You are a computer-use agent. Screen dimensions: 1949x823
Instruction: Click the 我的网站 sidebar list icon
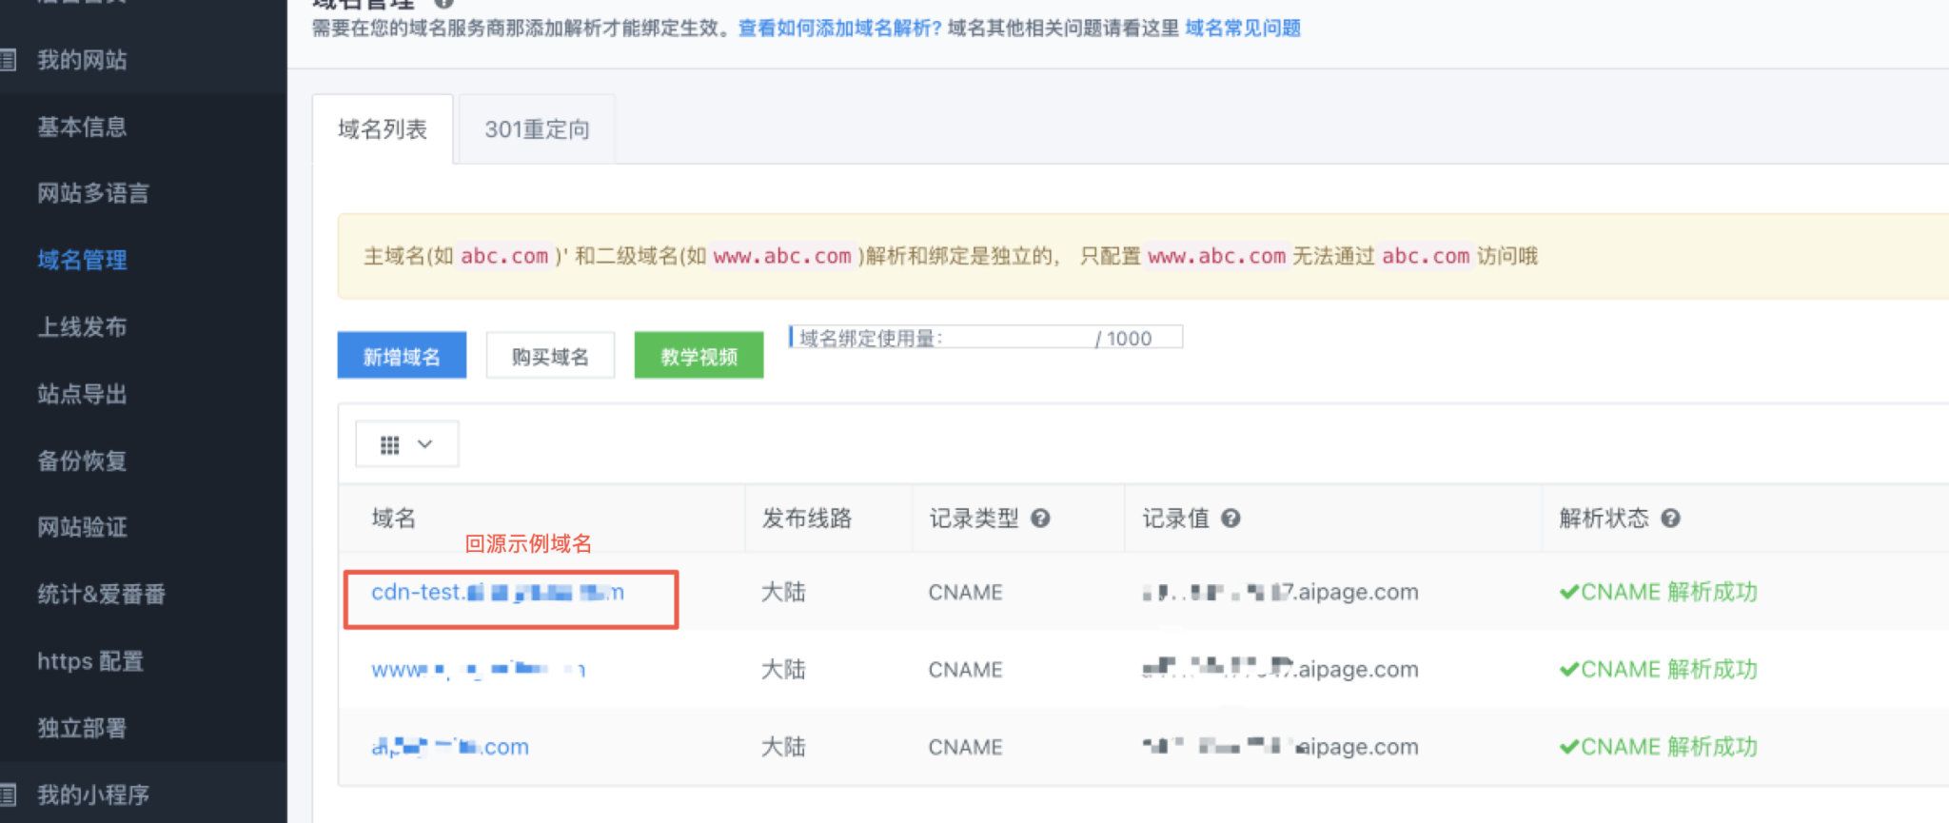coord(9,60)
